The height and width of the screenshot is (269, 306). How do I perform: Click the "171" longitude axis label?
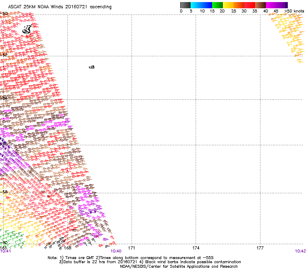[131, 248]
